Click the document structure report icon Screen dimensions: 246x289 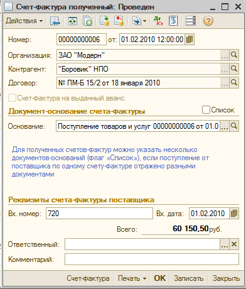(173, 21)
